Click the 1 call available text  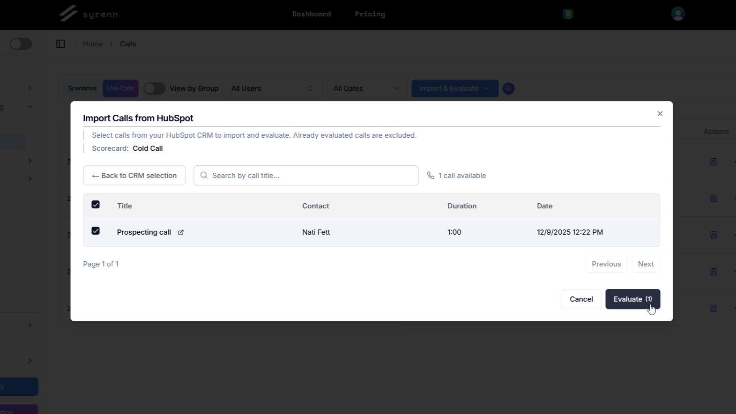[462, 176]
